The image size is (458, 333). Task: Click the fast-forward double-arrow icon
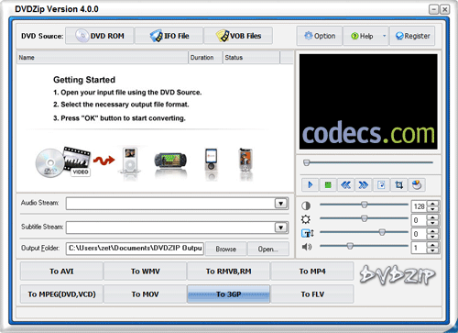tap(363, 184)
